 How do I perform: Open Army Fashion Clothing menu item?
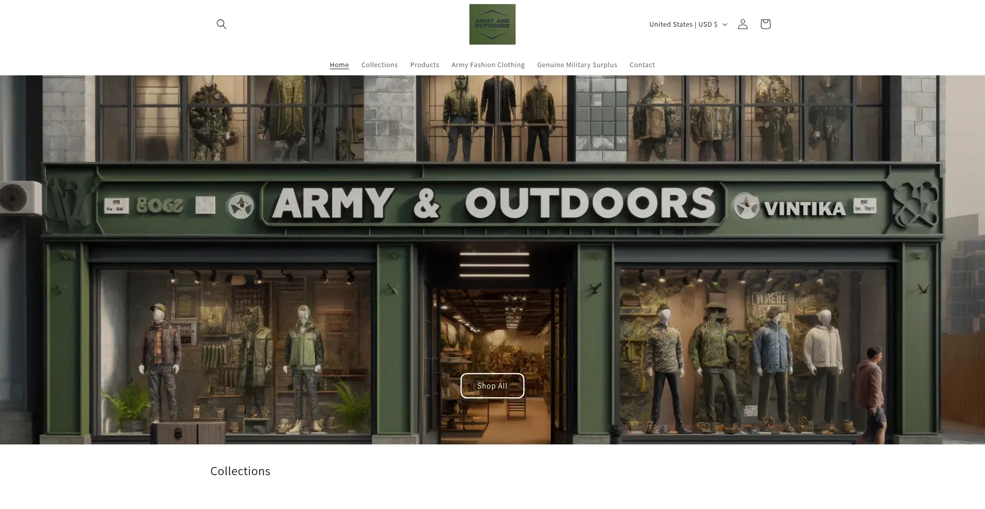click(x=488, y=65)
